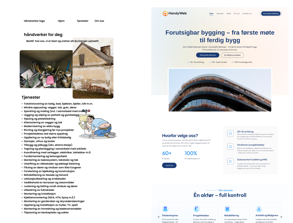The height and width of the screenshot is (223, 293).
Task: Click the Én aktør – full kontroll heading
Action: coord(220,195)
